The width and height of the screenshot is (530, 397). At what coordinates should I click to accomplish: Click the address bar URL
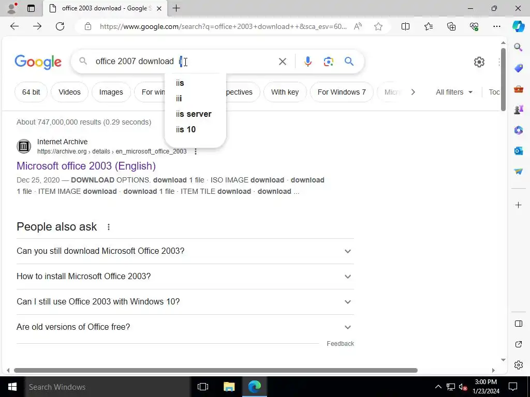click(223, 26)
